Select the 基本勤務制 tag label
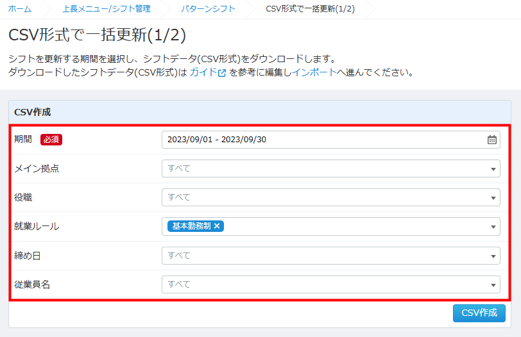This screenshot has width=521, height=337. pos(191,226)
